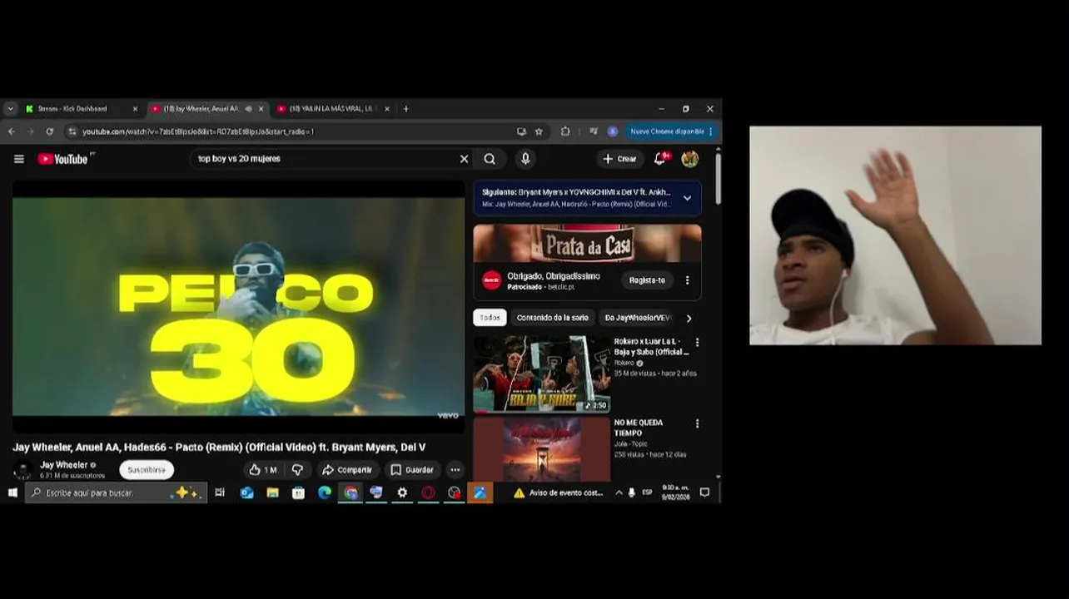Click the Compartir share button
Screen dimensions: 1069x599
(347, 470)
